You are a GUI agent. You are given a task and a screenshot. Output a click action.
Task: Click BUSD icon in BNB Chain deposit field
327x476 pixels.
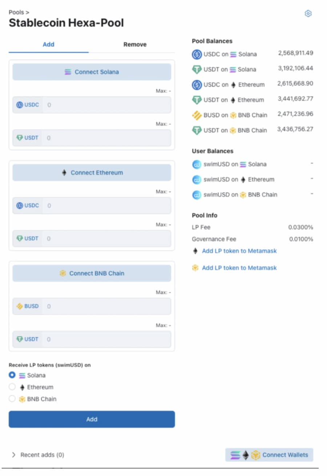coord(20,306)
